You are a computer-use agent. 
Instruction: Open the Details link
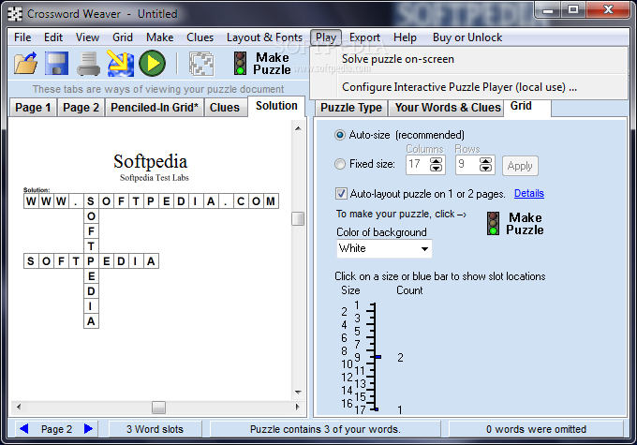pos(529,193)
